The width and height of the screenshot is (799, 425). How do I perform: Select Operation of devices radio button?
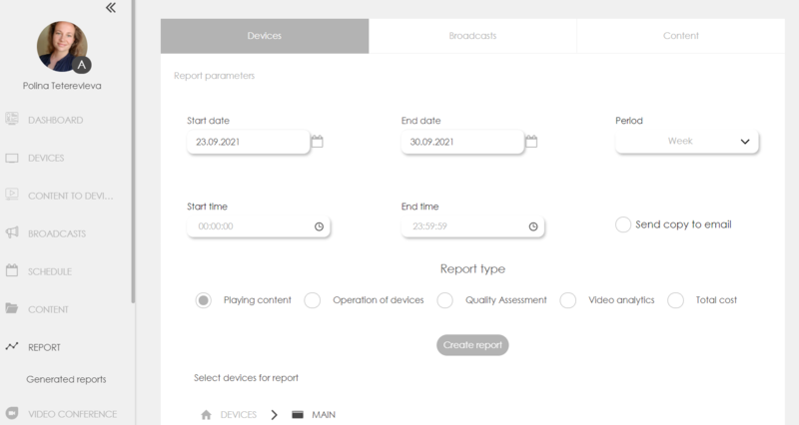click(313, 300)
